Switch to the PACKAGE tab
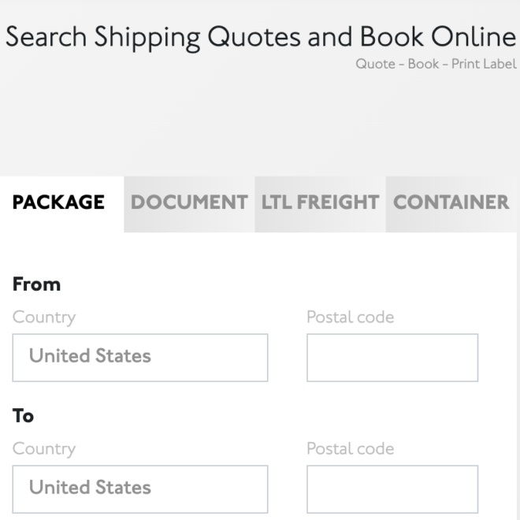The image size is (520, 520). [58, 202]
